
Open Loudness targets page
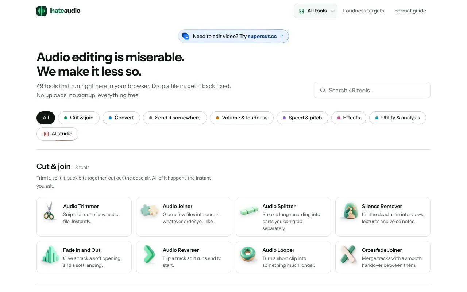[363, 11]
